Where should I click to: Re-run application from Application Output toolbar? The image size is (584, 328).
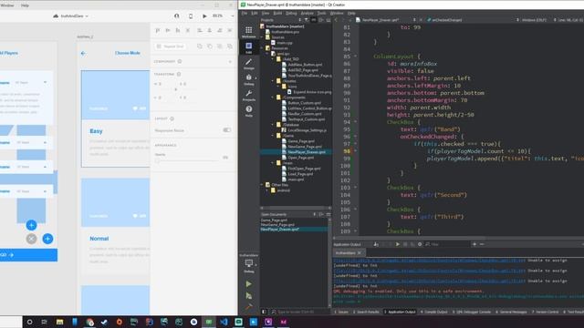pyautogui.click(x=398, y=244)
